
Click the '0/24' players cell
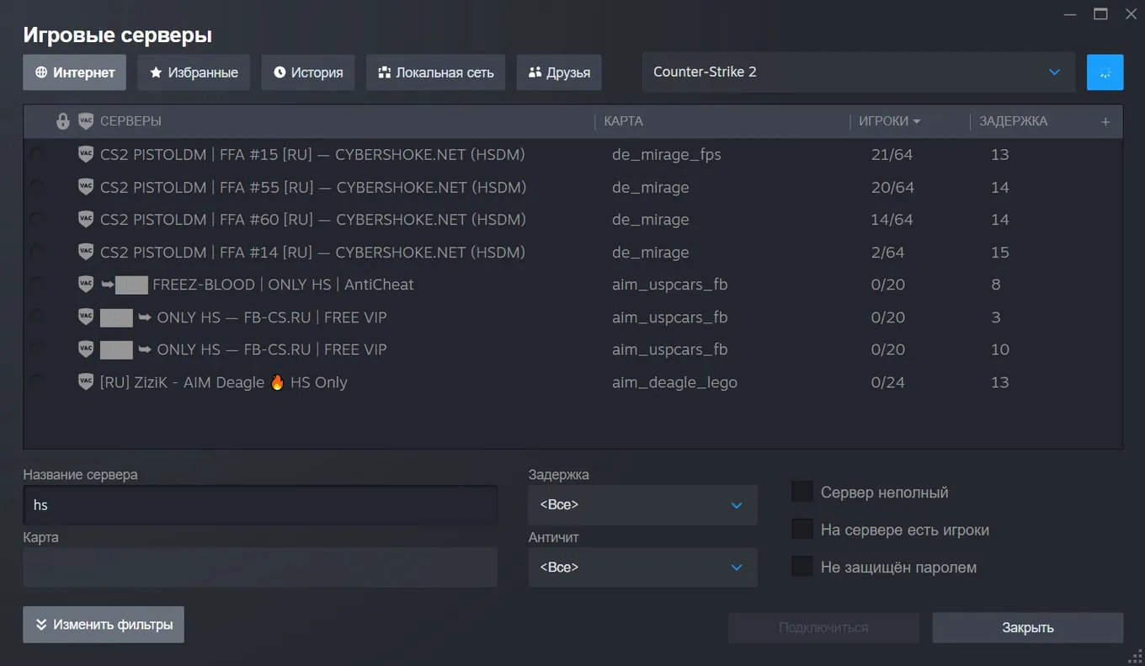point(888,382)
